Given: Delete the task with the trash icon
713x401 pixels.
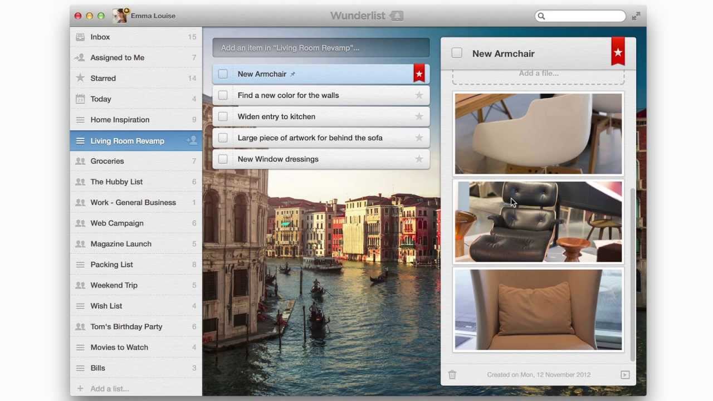Looking at the screenshot, I should click(452, 375).
